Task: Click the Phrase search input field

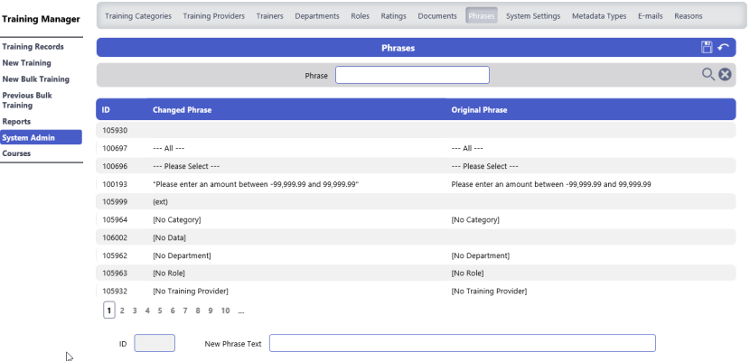Action: click(412, 75)
